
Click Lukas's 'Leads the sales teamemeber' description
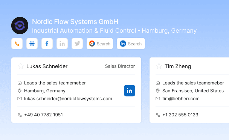pos(55,83)
